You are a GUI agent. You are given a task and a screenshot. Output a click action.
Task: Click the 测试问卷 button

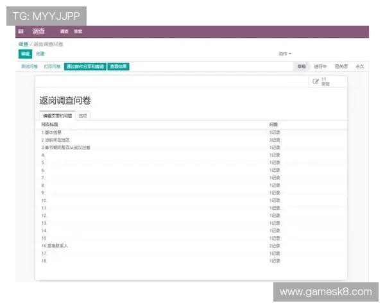(x=30, y=67)
